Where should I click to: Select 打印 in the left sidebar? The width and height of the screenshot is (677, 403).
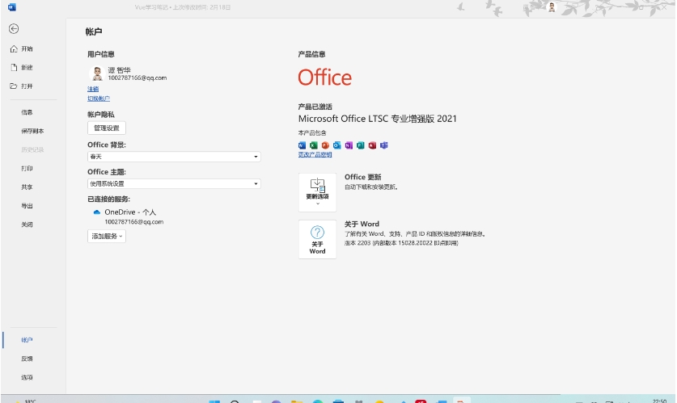tap(27, 169)
